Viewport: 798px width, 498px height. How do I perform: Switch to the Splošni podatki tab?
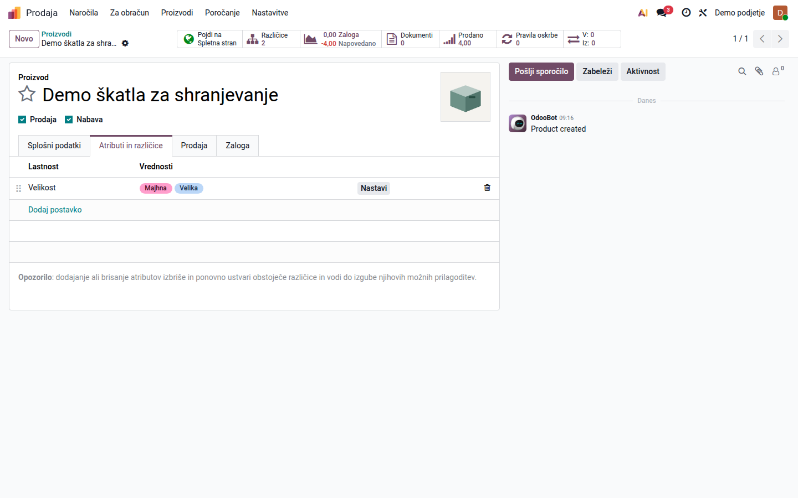[x=54, y=146]
